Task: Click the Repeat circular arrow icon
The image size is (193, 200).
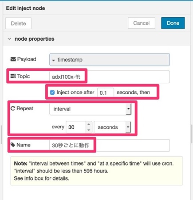Action: (13, 108)
